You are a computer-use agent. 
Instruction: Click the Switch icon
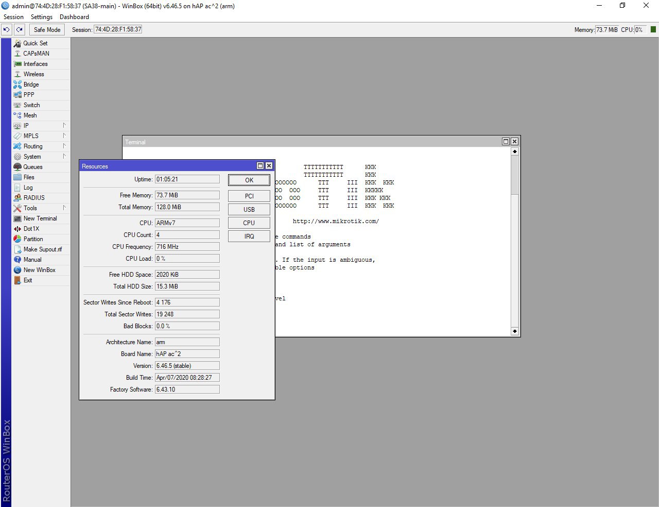pos(18,105)
